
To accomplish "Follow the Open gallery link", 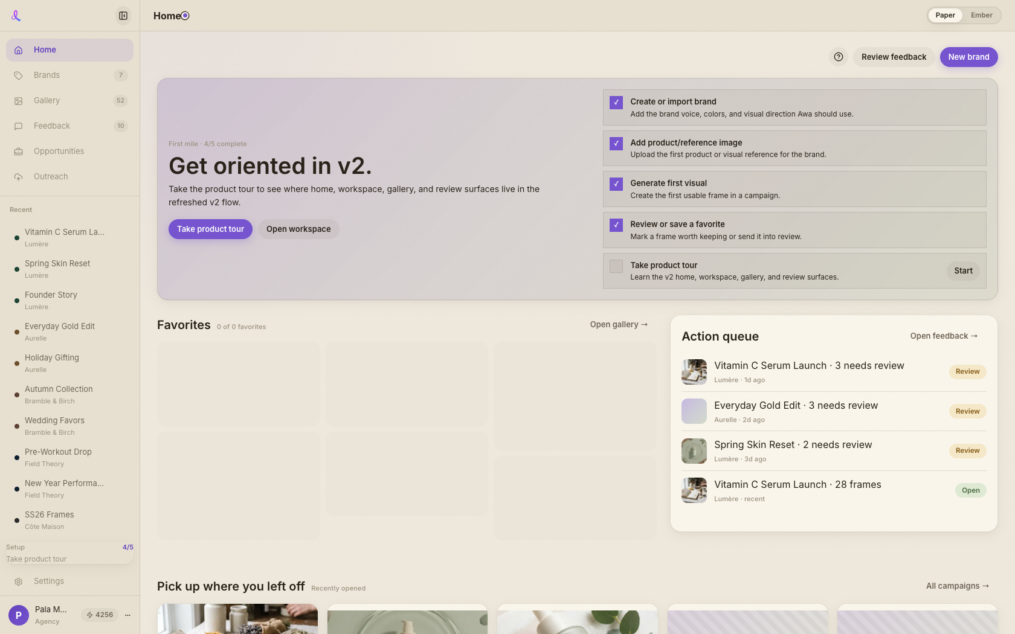I will 619,325.
